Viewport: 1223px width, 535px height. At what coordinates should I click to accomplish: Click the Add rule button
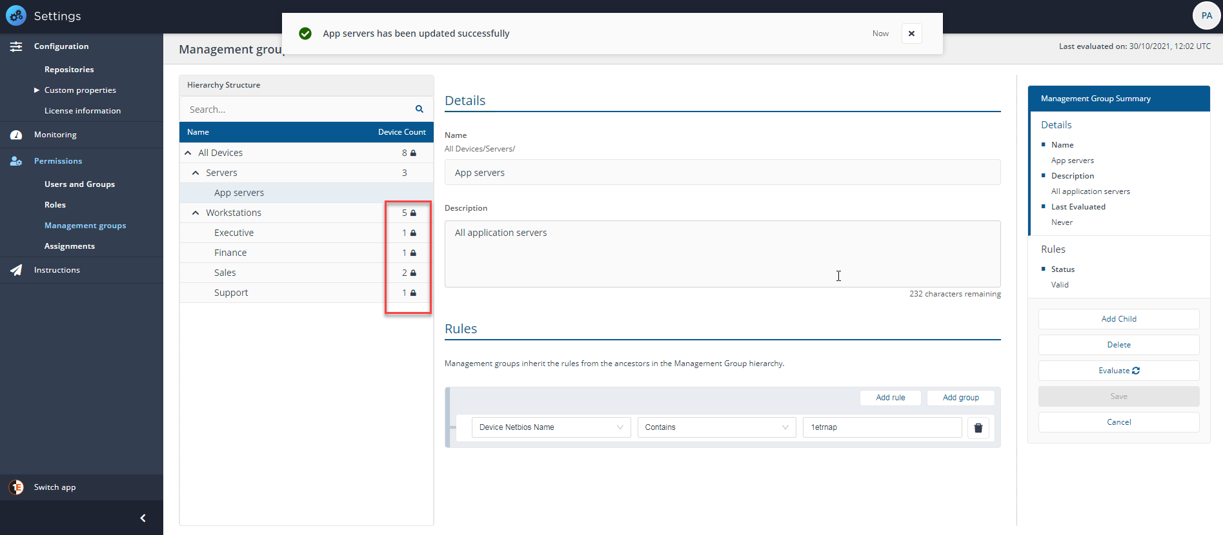click(890, 398)
